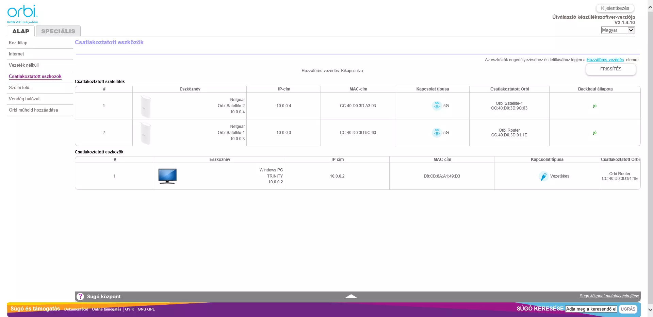The width and height of the screenshot is (653, 317).
Task: Open the Magyar language dropdown
Action: point(618,30)
